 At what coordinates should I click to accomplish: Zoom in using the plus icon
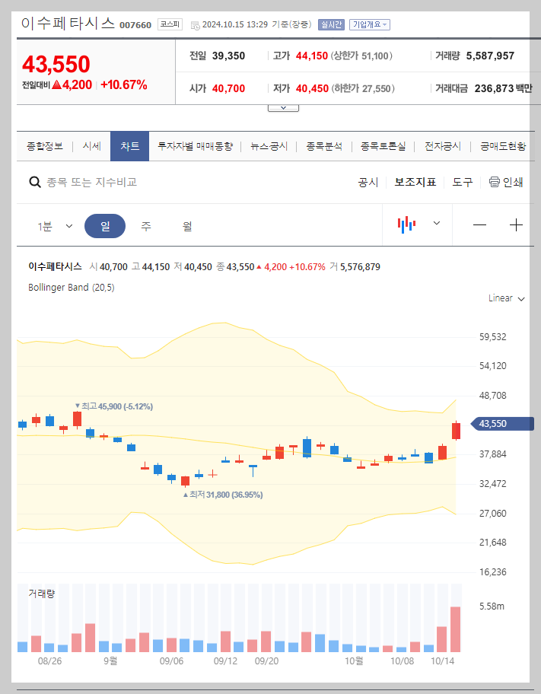tap(517, 224)
